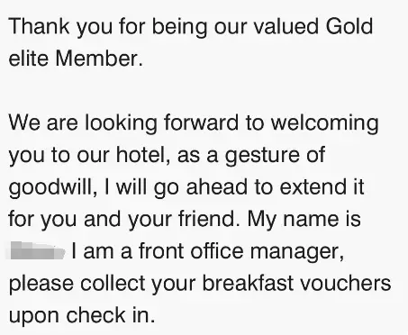This screenshot has height=335, width=408.
Task: Click the words "elite Member."
Action: click(76, 59)
